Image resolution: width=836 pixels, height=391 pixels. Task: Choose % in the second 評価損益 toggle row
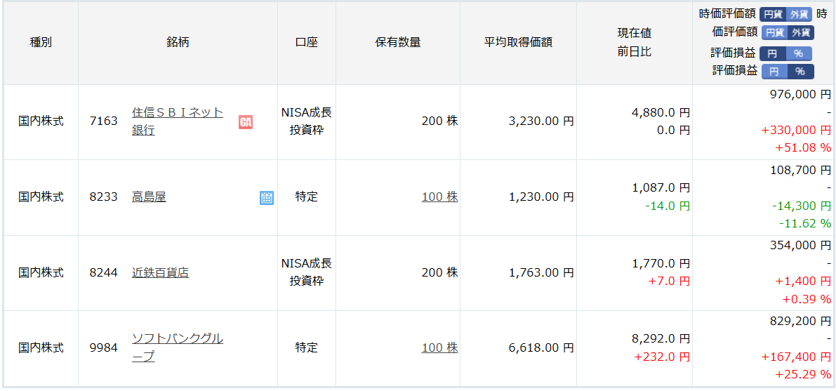(800, 72)
